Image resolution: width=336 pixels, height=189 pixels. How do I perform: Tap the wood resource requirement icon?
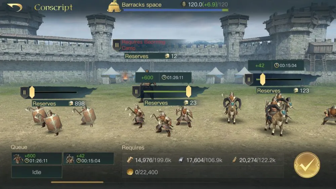click(x=130, y=160)
